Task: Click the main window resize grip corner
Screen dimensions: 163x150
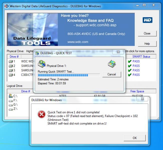Action: point(158,118)
